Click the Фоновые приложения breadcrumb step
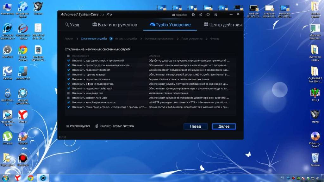Viewport: 324px width, 182px height. pyautogui.click(x=159, y=39)
